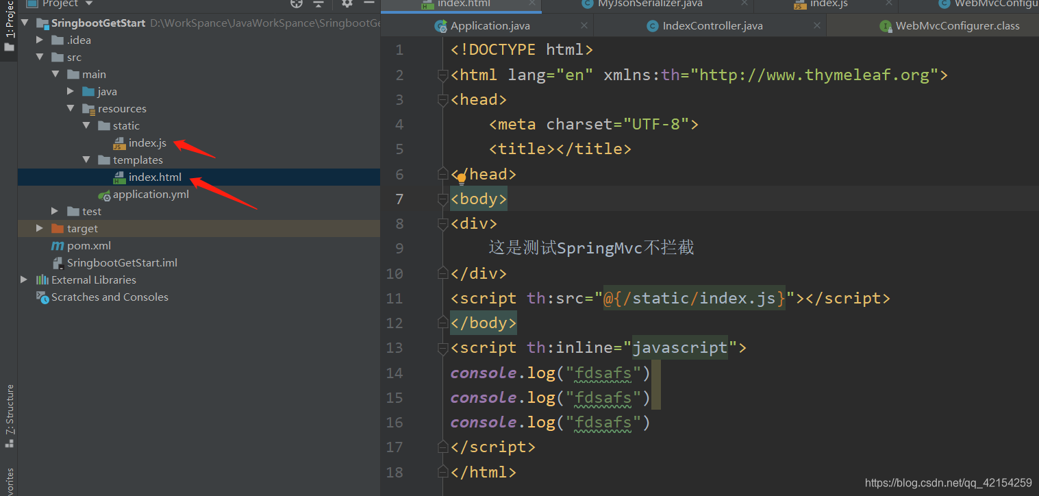The image size is (1039, 496).
Task: Collapse the templates folder
Action: coord(86,160)
